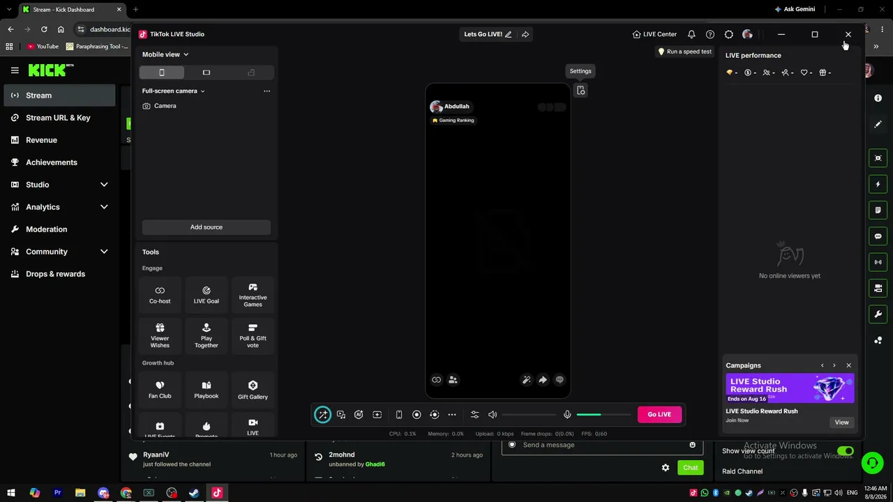Open the help question mark icon

pyautogui.click(x=710, y=34)
